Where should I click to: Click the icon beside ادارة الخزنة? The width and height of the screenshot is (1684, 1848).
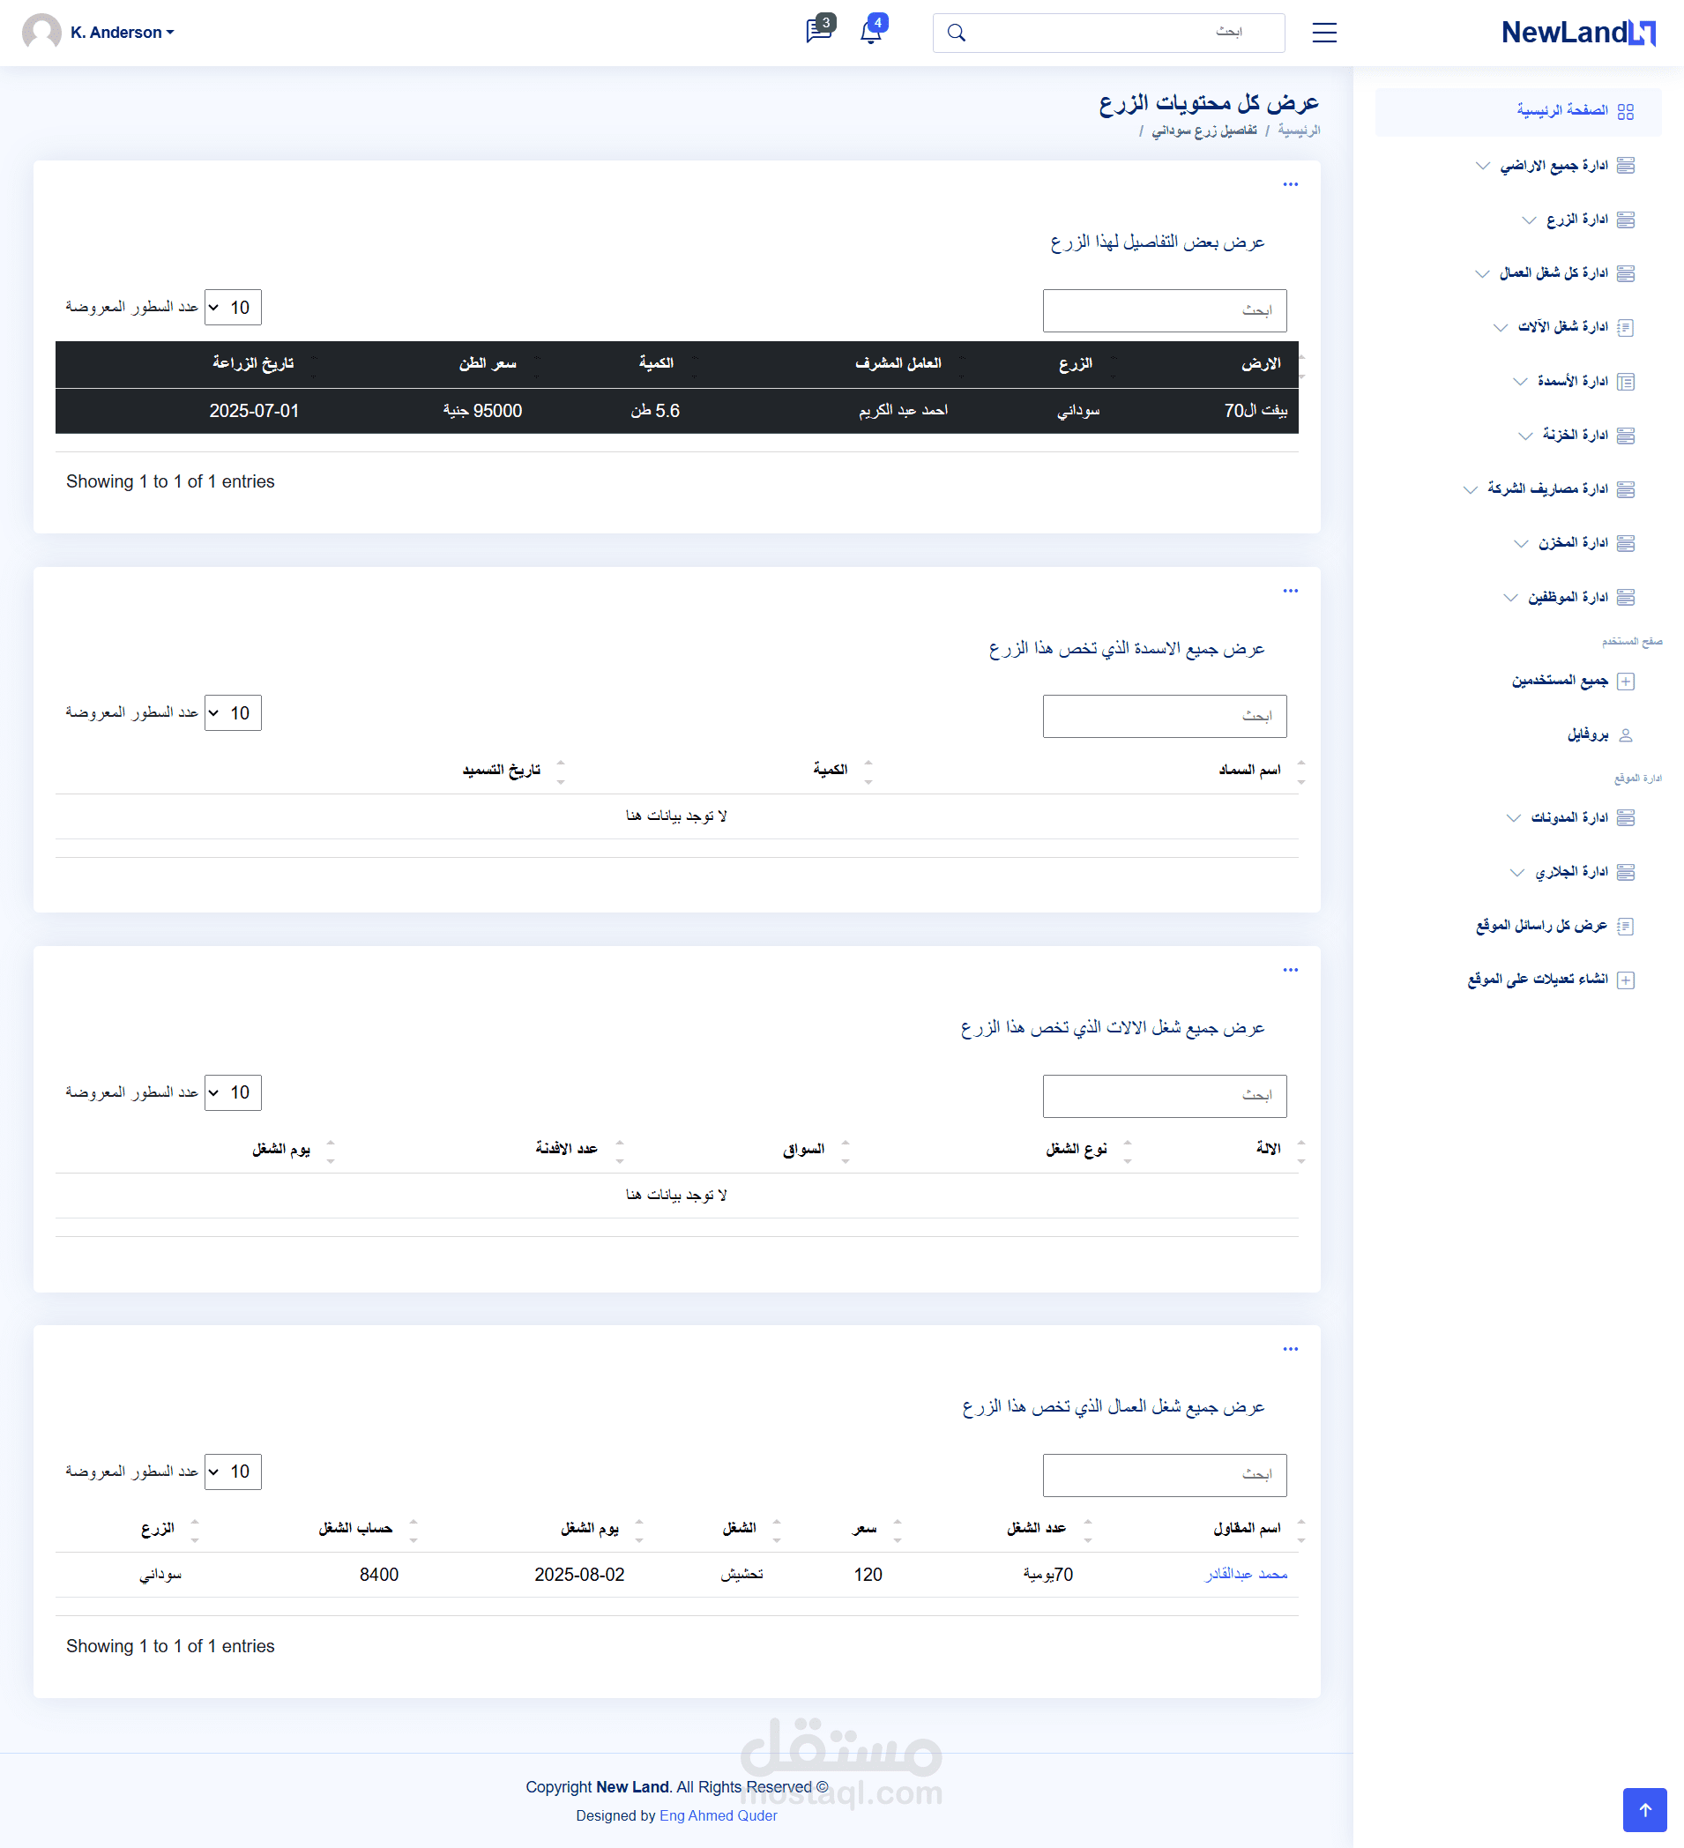click(1626, 436)
